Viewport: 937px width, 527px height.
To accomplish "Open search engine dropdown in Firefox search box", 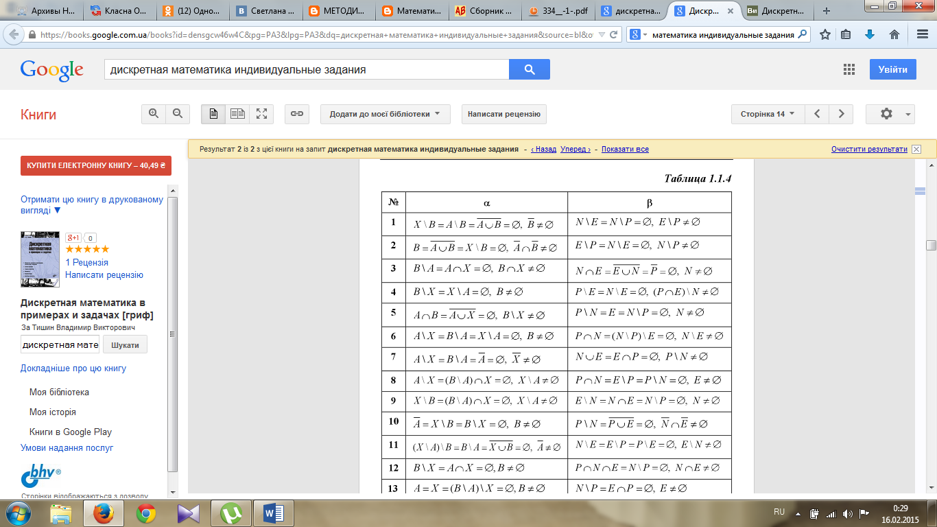I will coord(637,34).
